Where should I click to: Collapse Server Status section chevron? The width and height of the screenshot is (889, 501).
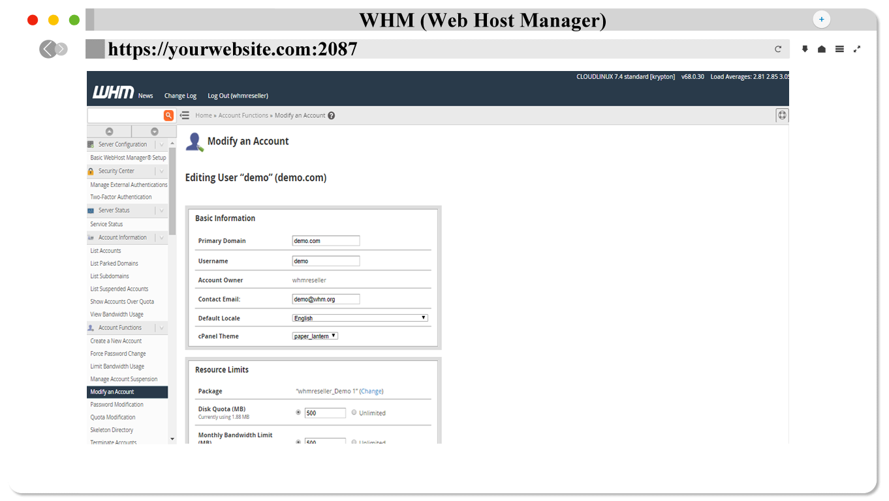(161, 210)
